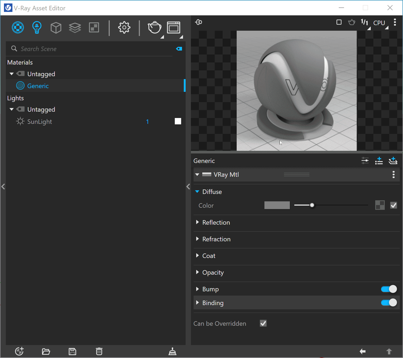Open V-Ray Settings gear
The image size is (403, 358).
pos(124,28)
